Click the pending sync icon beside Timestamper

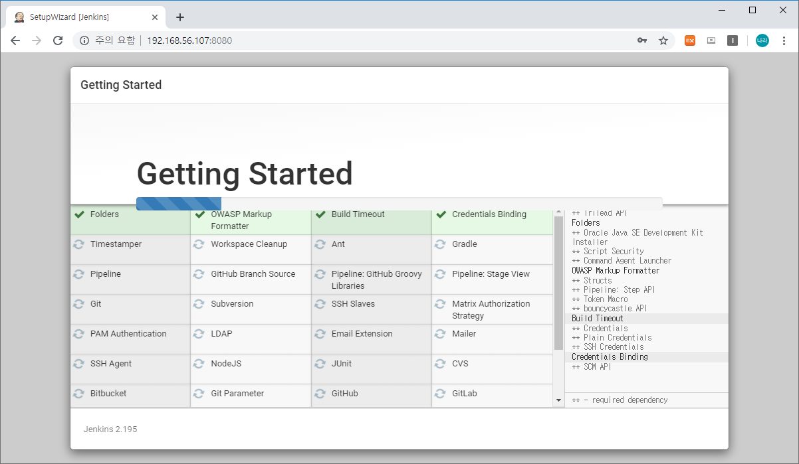click(x=79, y=244)
